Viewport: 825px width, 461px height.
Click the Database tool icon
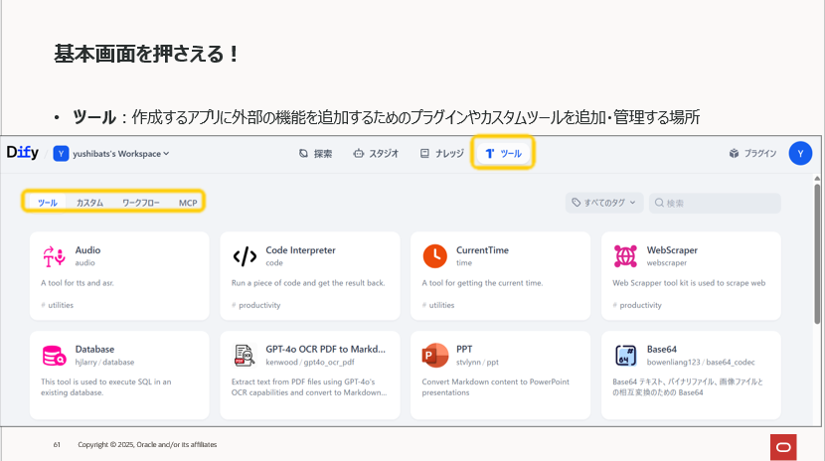[54, 356]
